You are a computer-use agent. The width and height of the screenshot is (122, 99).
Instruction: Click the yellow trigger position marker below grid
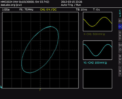[40, 90]
